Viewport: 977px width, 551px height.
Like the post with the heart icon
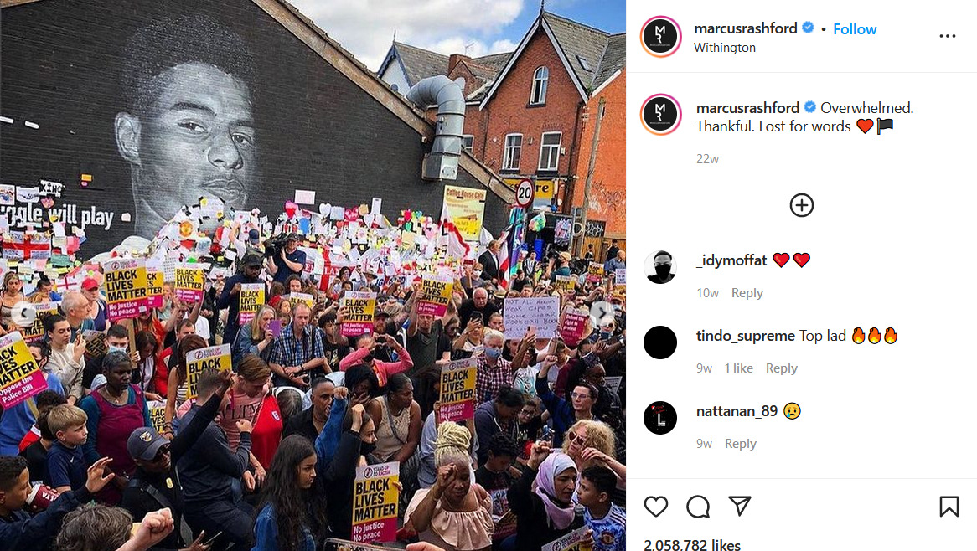655,506
